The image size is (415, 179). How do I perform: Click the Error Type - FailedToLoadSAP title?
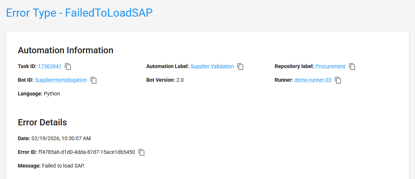coord(80,13)
